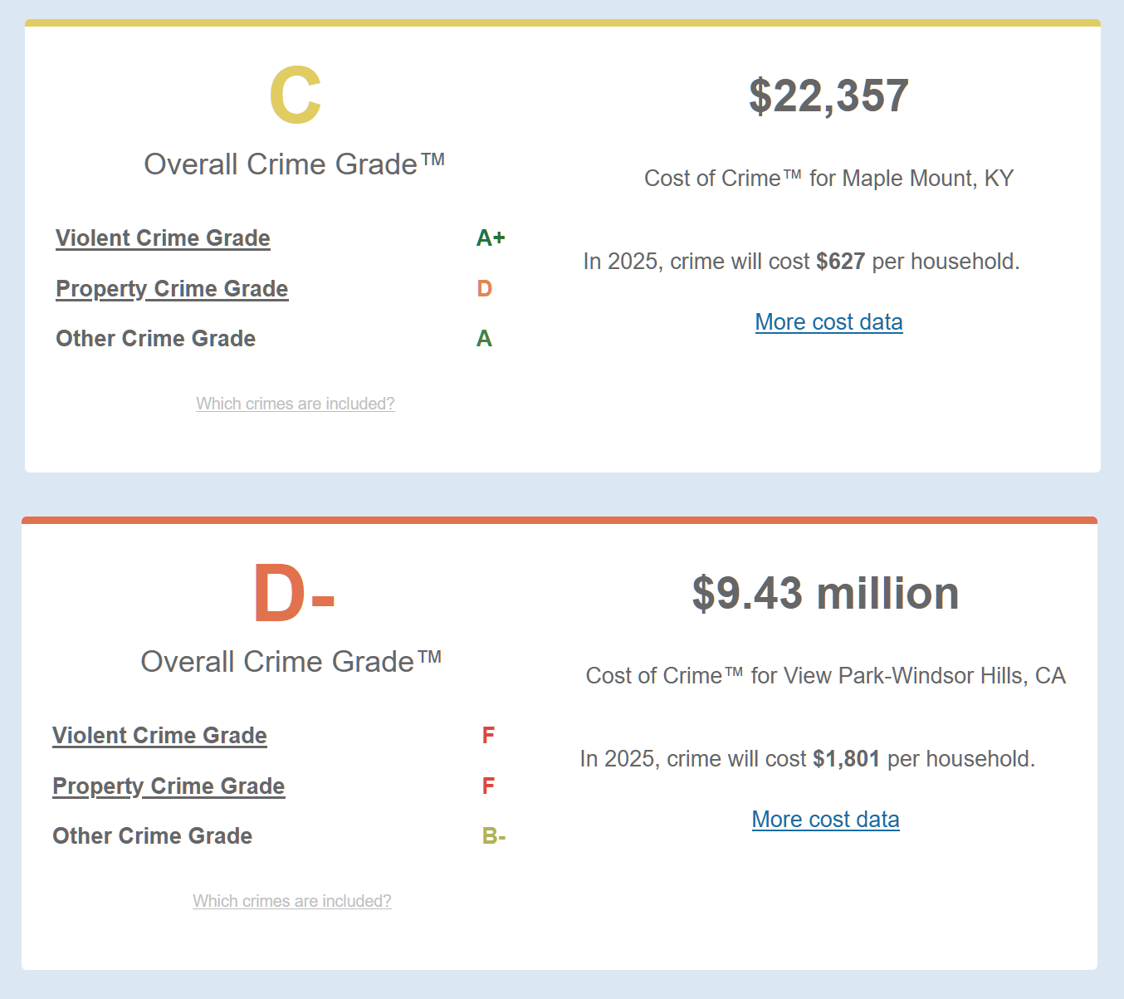This screenshot has width=1124, height=999.
Task: Click the Other Crime Grade label for Maple Mount
Action: pos(156,339)
